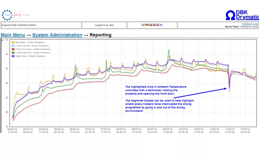
Task: Select the Netherlands flag language
Action: point(158,25)
